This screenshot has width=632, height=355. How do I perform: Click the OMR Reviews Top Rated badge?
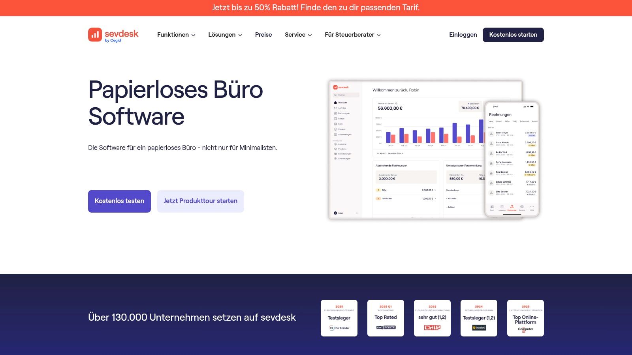pos(386,318)
